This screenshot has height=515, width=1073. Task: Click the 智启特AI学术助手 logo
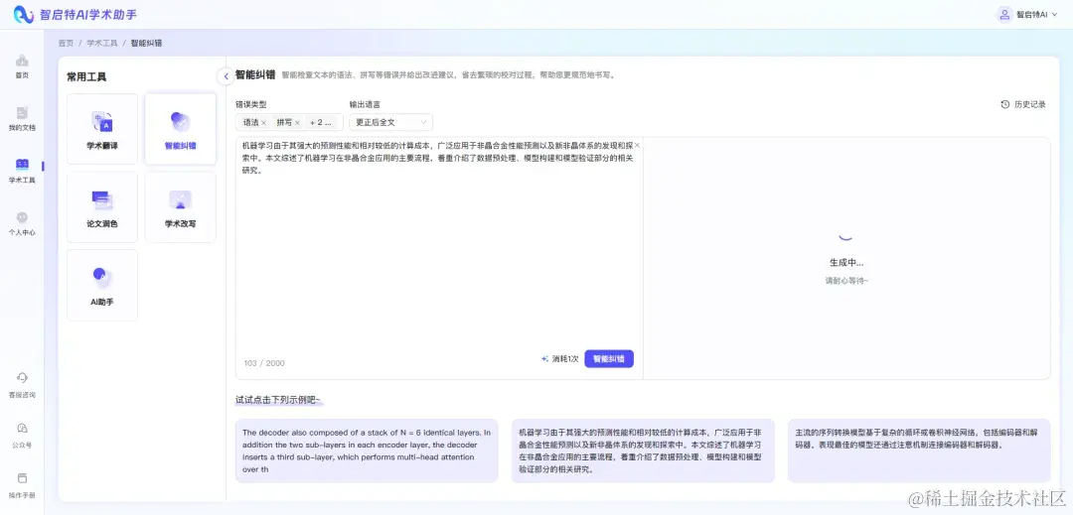coord(76,14)
